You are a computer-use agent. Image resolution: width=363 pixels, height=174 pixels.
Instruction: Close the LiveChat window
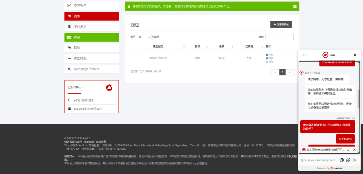[355, 55]
